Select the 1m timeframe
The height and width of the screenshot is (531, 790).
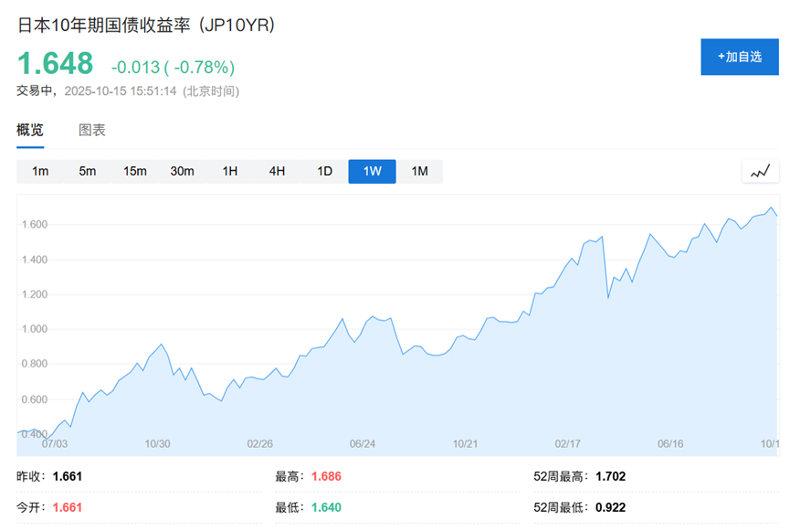click(x=39, y=171)
